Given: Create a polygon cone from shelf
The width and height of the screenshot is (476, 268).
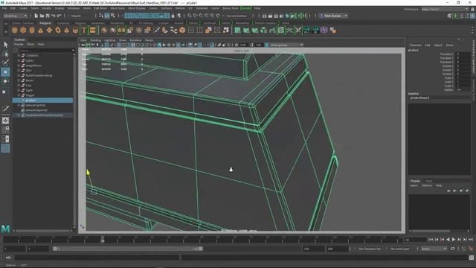Looking at the screenshot, I should pos(41,30).
